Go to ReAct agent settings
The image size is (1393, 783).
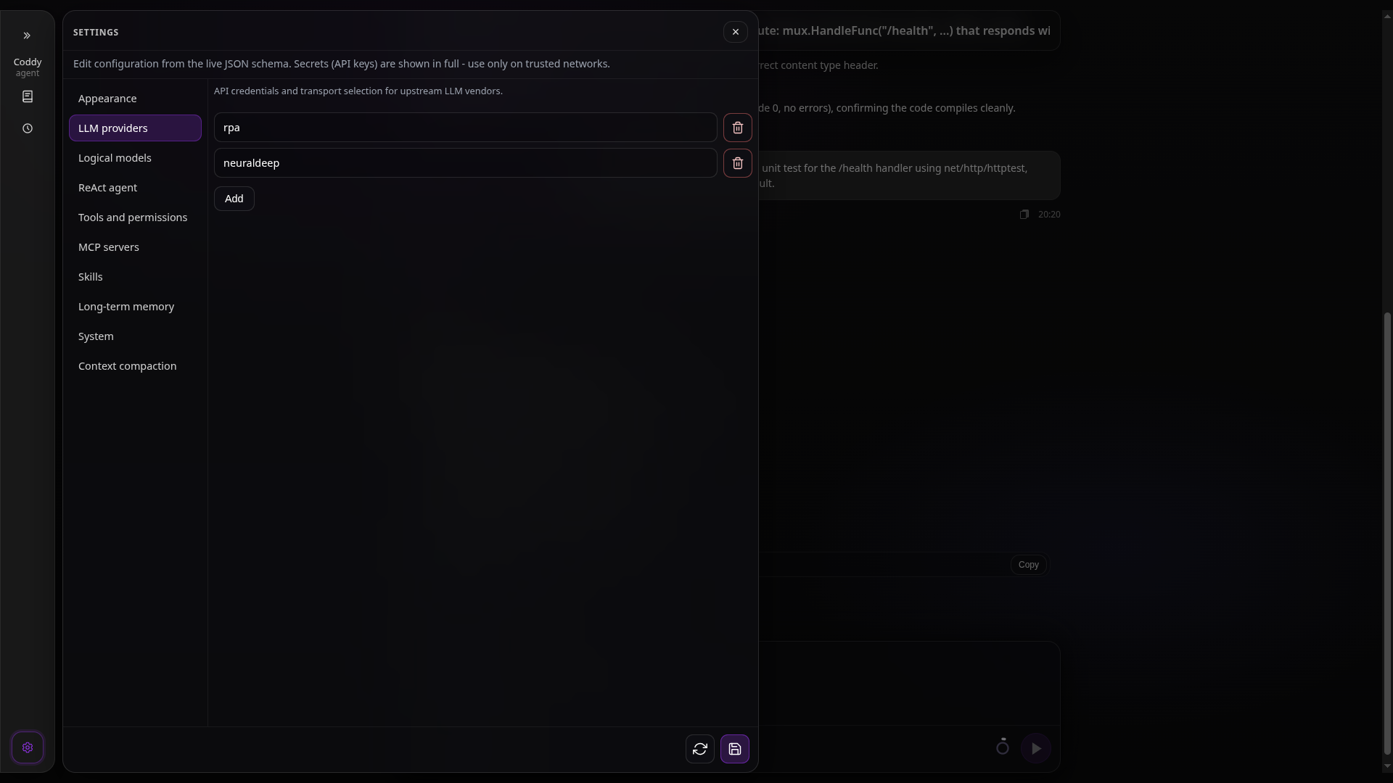[135, 188]
